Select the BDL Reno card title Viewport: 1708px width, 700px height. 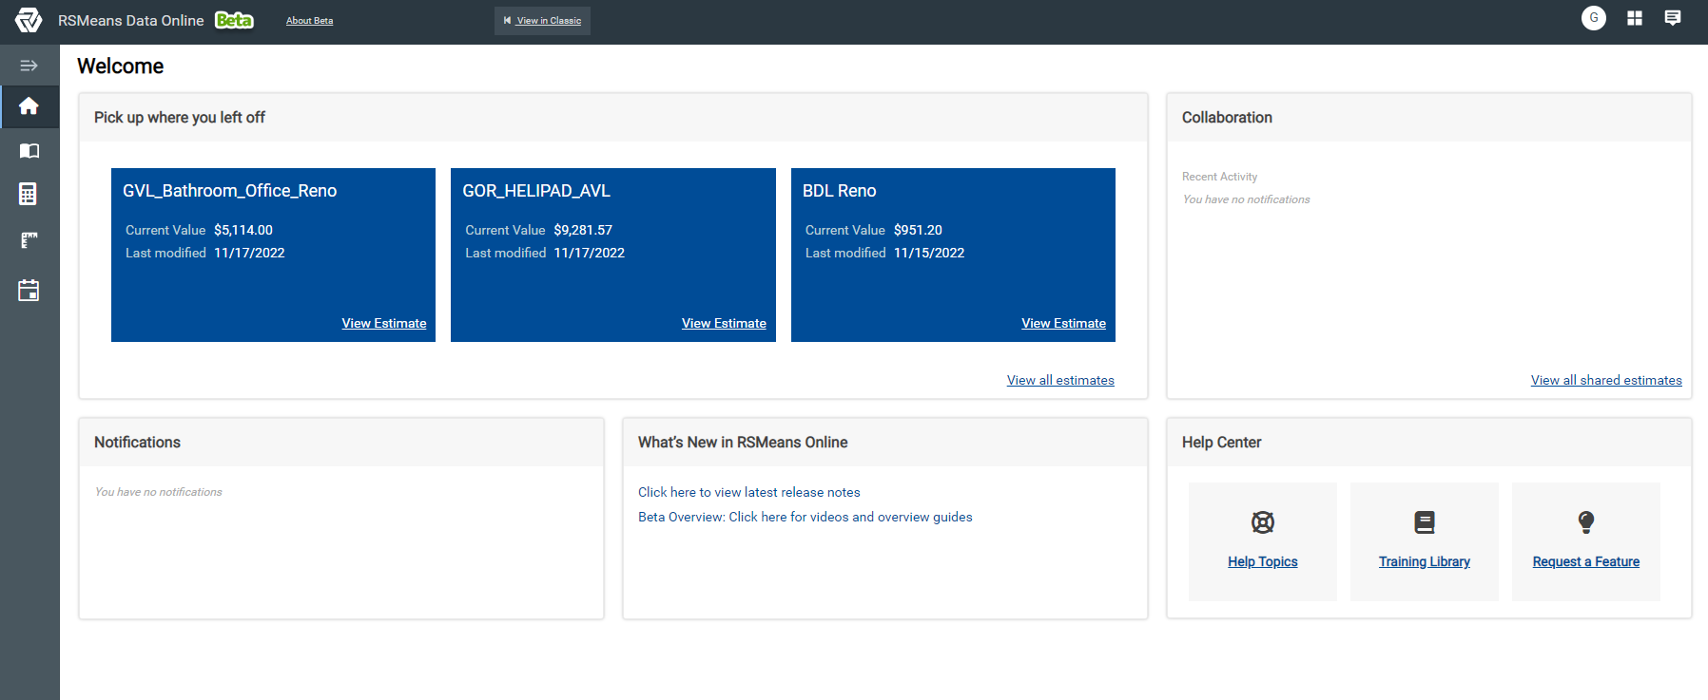click(840, 191)
